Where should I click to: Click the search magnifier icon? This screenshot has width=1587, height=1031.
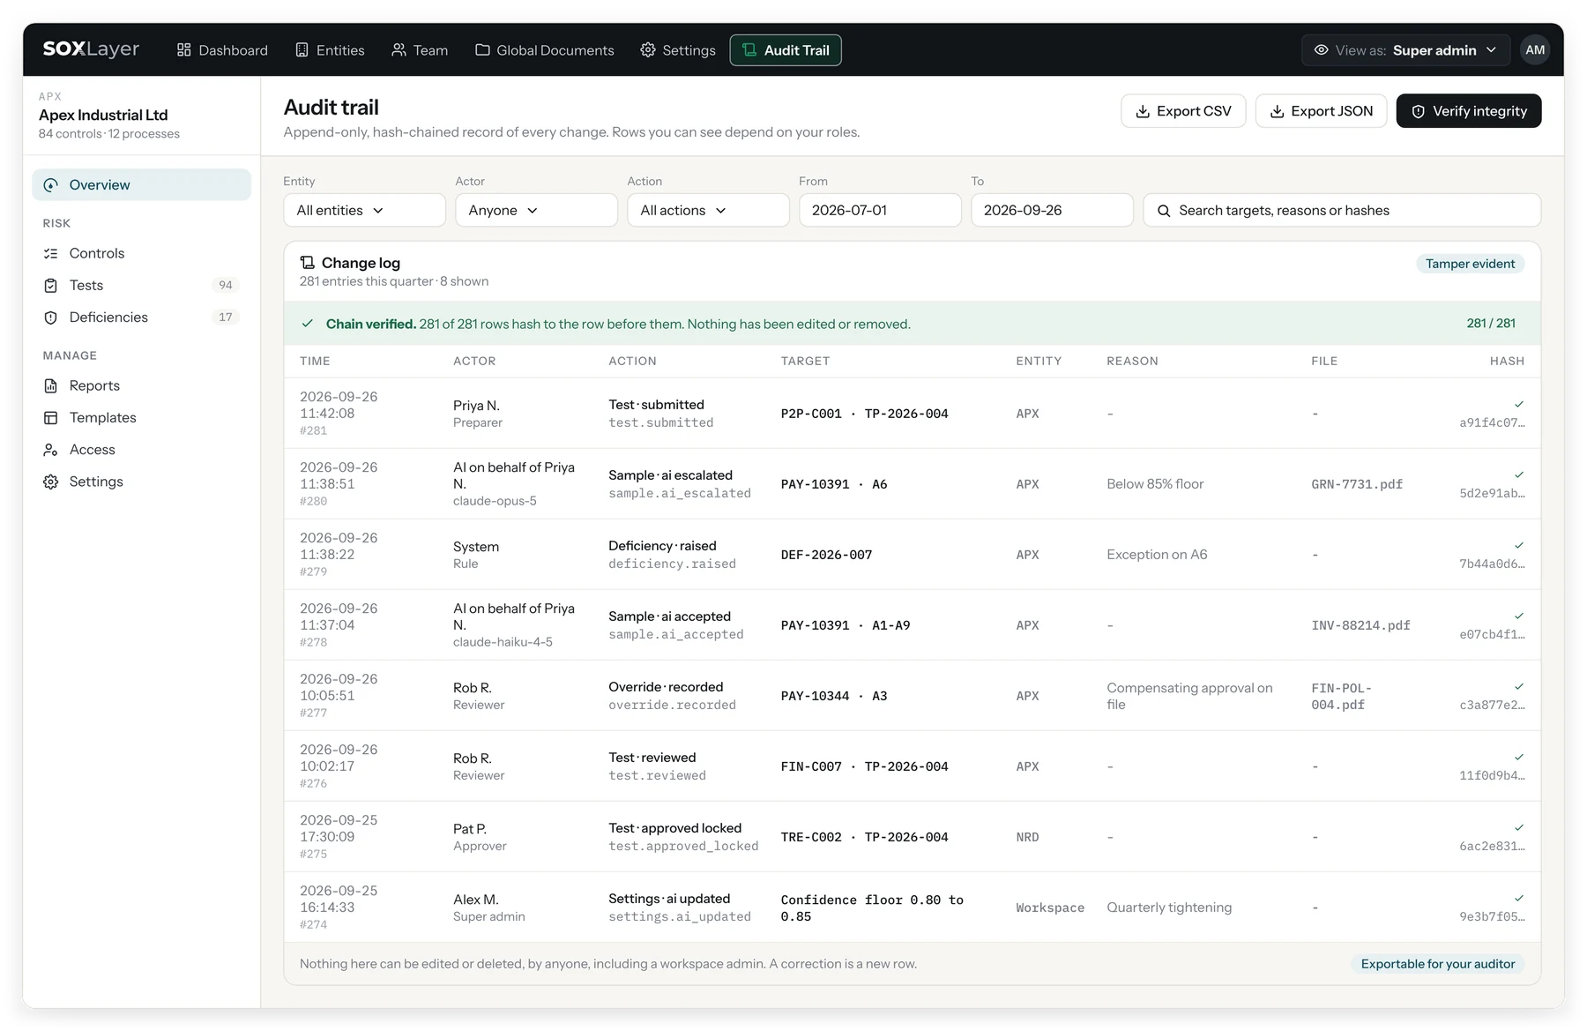pos(1164,211)
